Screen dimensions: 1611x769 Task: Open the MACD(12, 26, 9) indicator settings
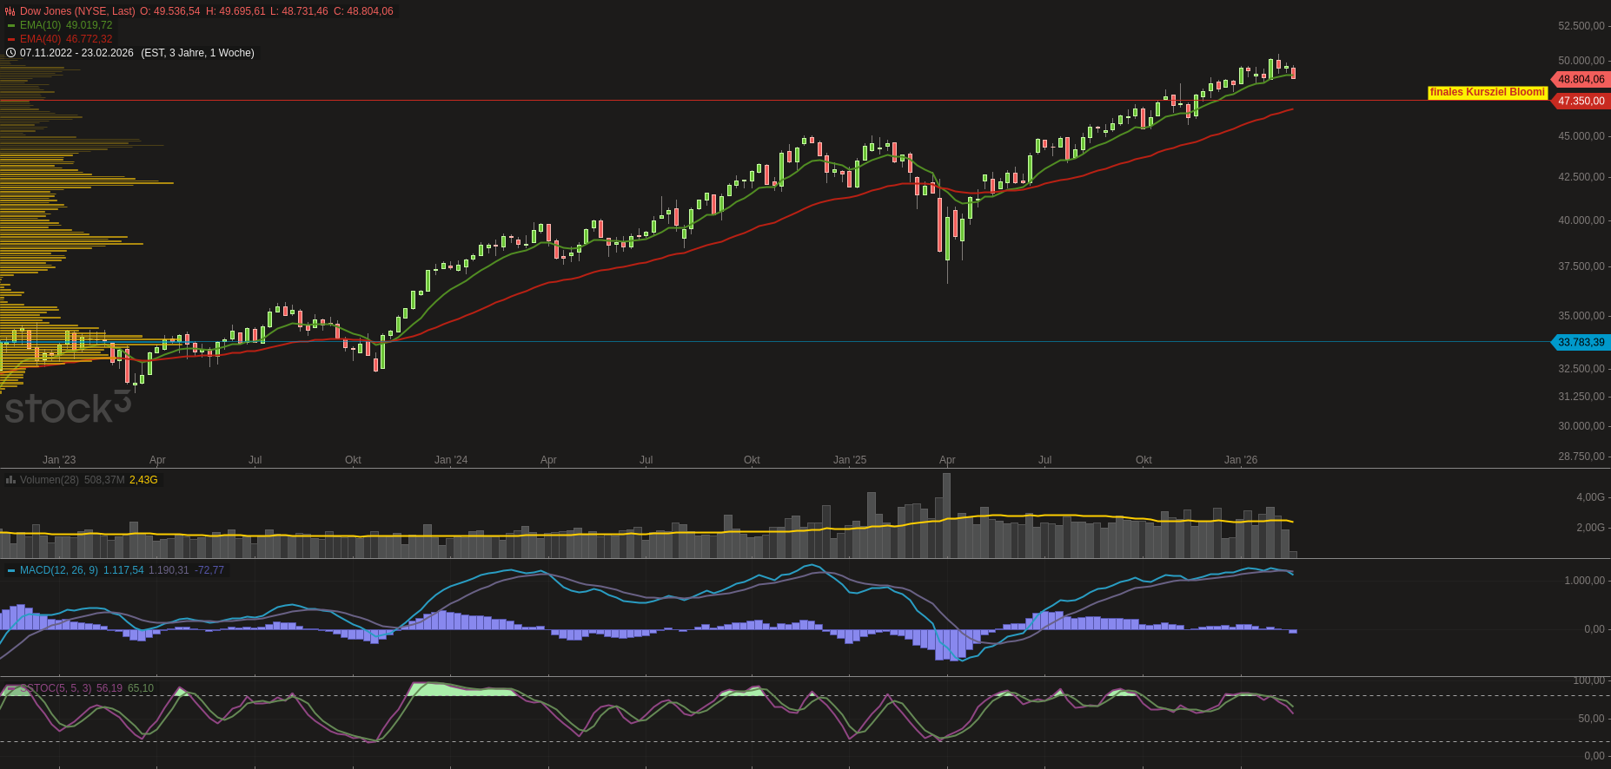pos(58,570)
